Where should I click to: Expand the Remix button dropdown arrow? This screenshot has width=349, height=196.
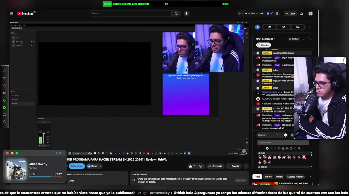(100, 166)
